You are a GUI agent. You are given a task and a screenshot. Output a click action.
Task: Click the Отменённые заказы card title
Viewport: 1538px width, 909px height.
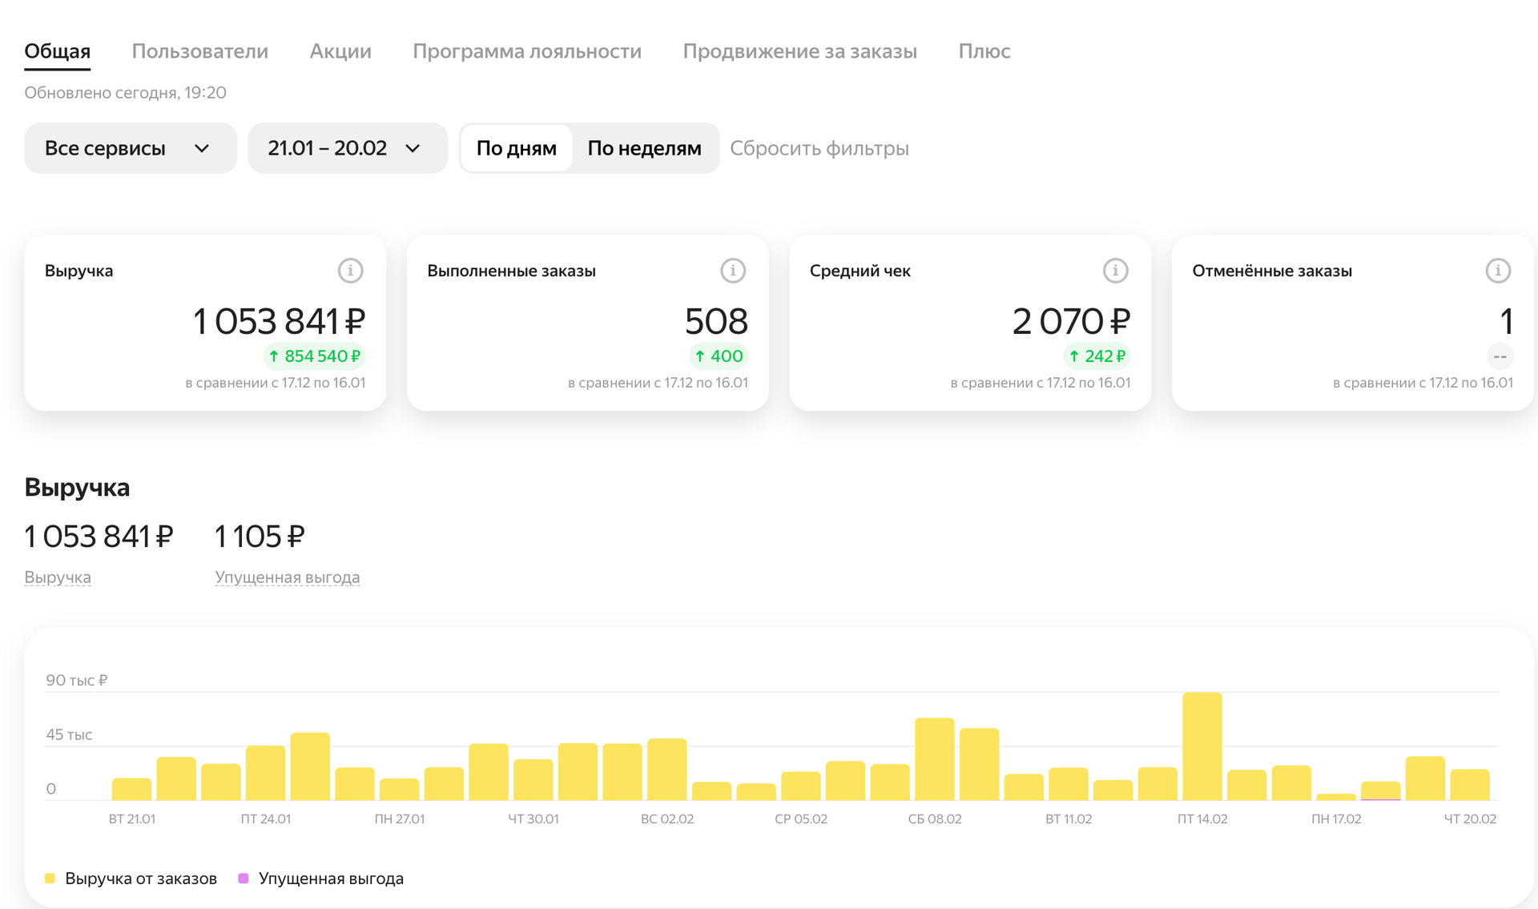coord(1272,271)
